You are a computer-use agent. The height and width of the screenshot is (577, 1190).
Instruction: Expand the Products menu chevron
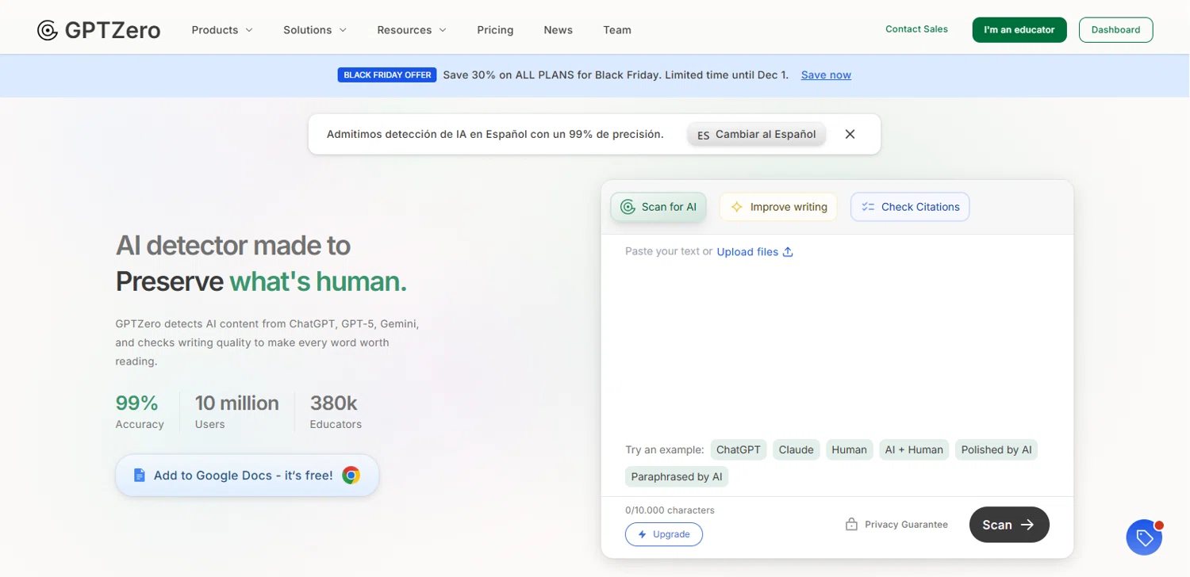[x=249, y=30]
